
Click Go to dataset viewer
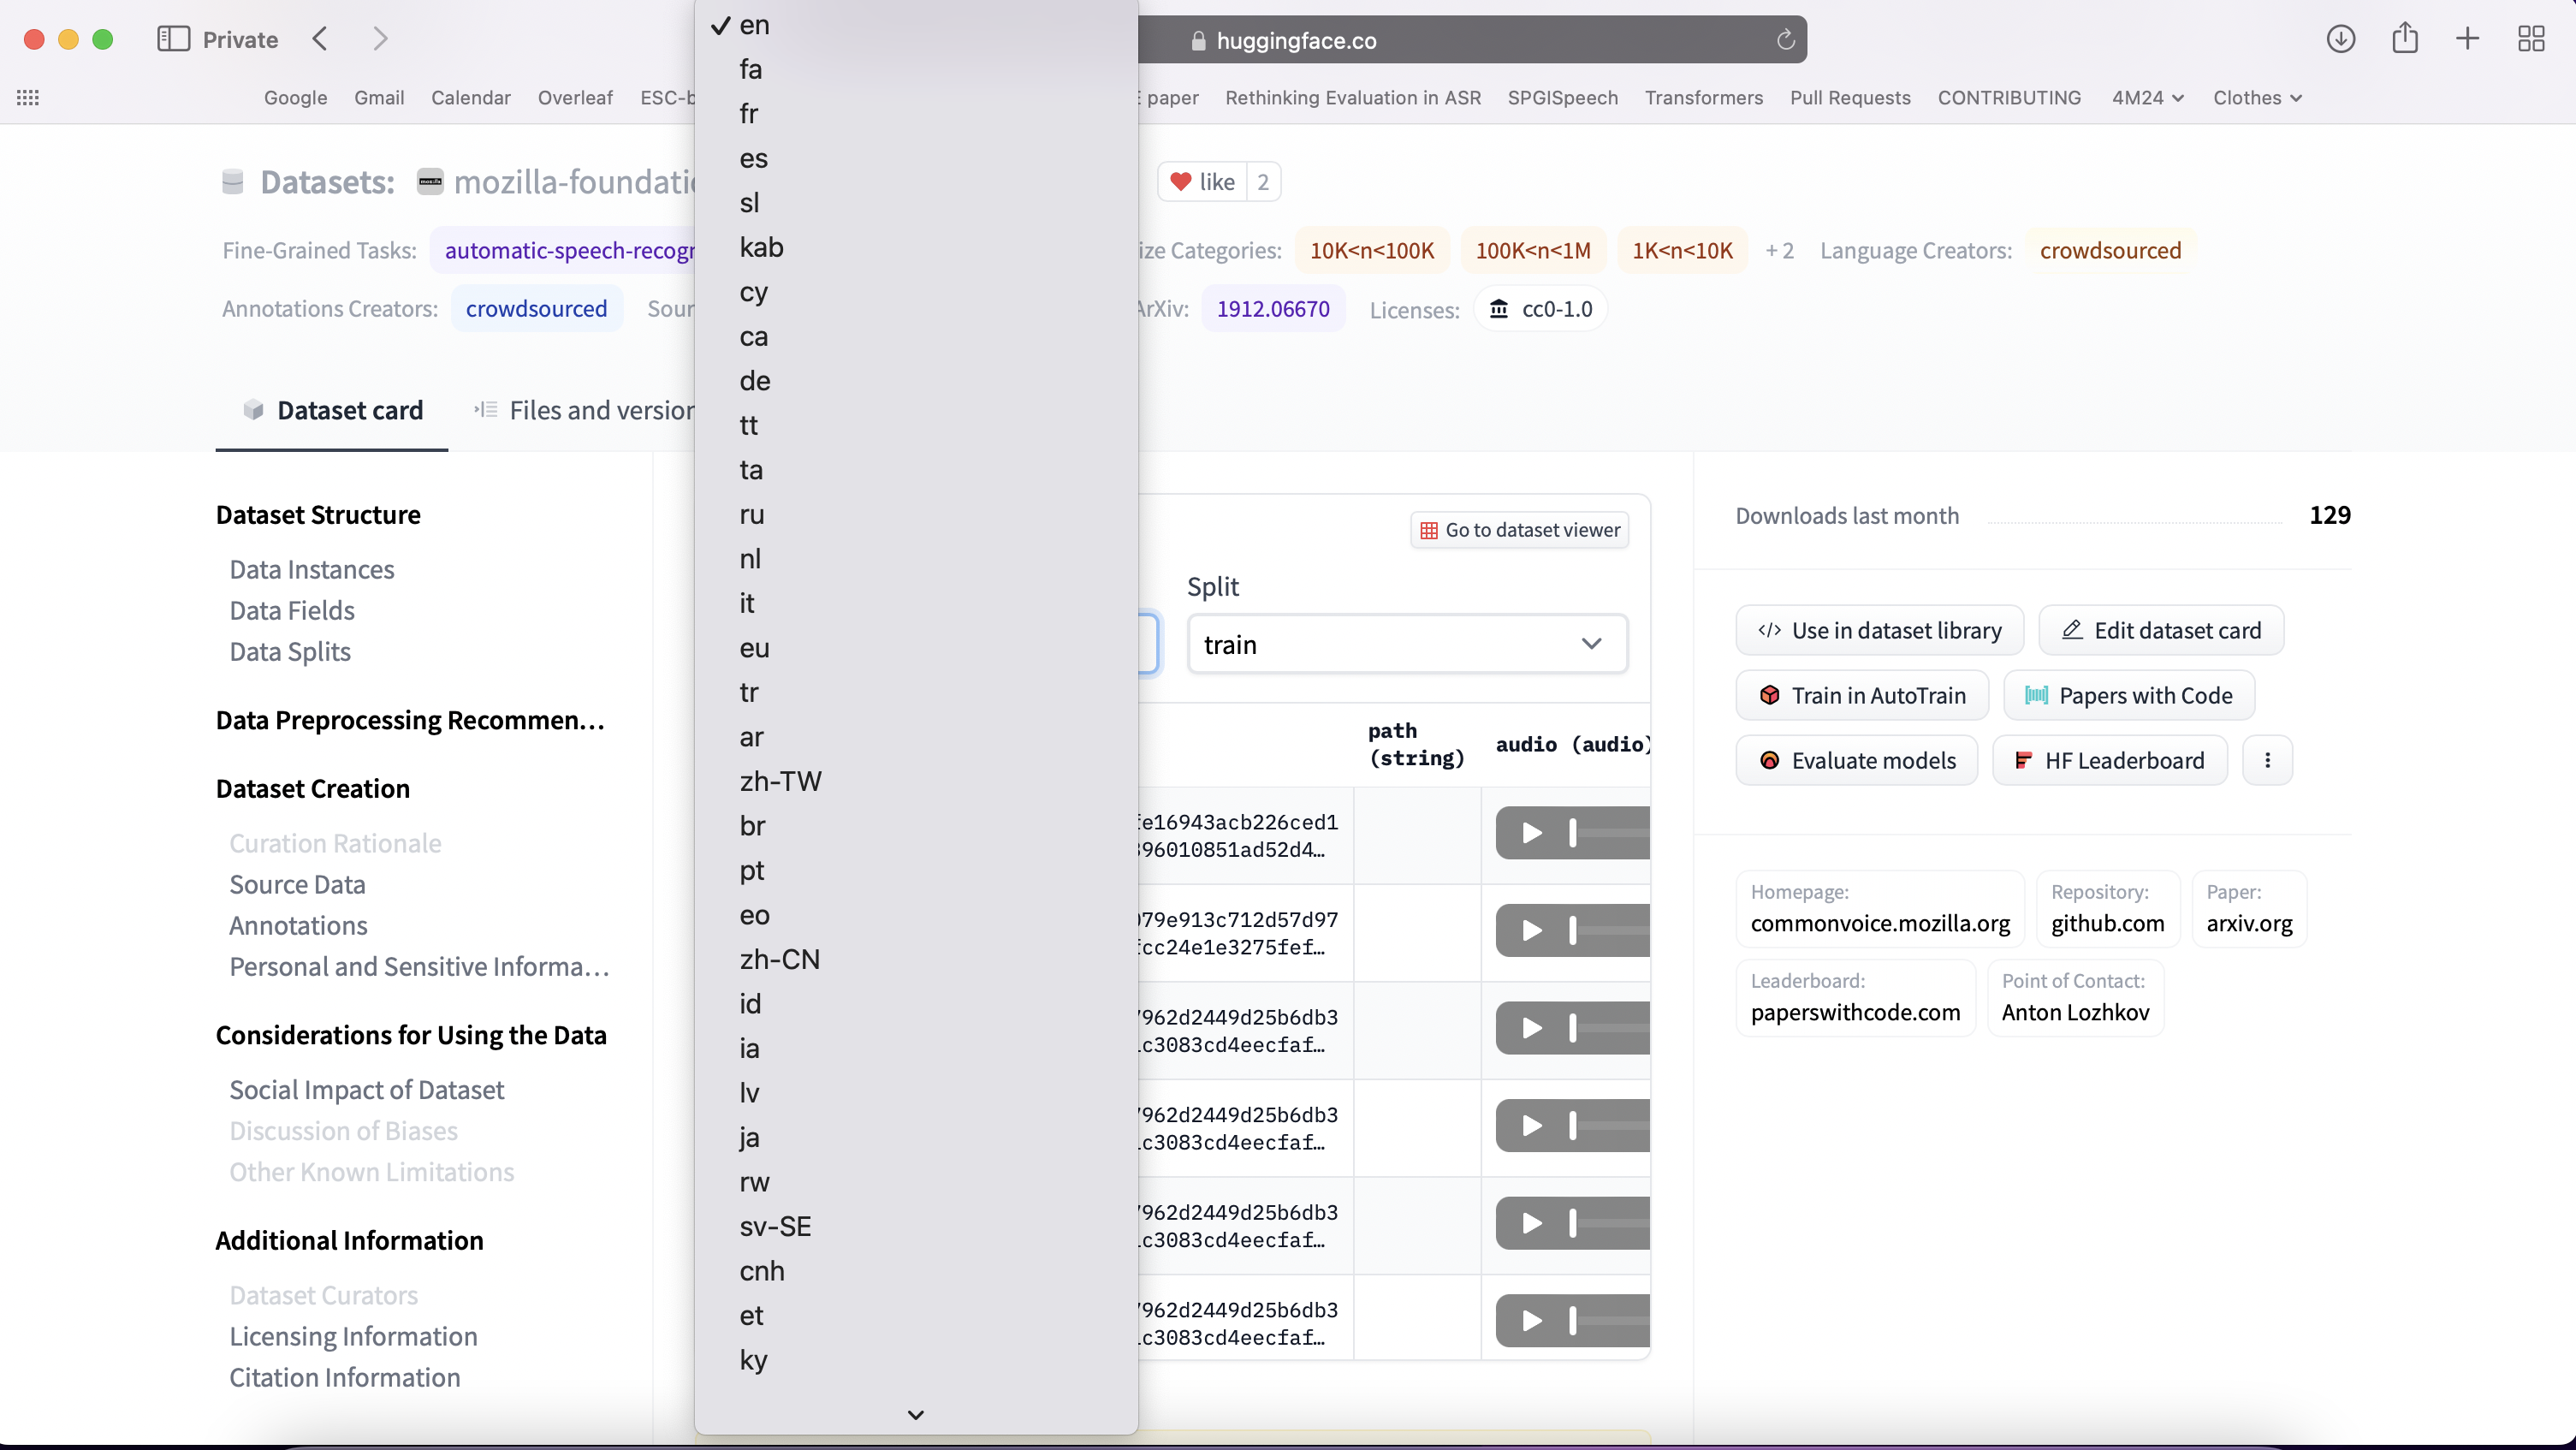(1520, 530)
